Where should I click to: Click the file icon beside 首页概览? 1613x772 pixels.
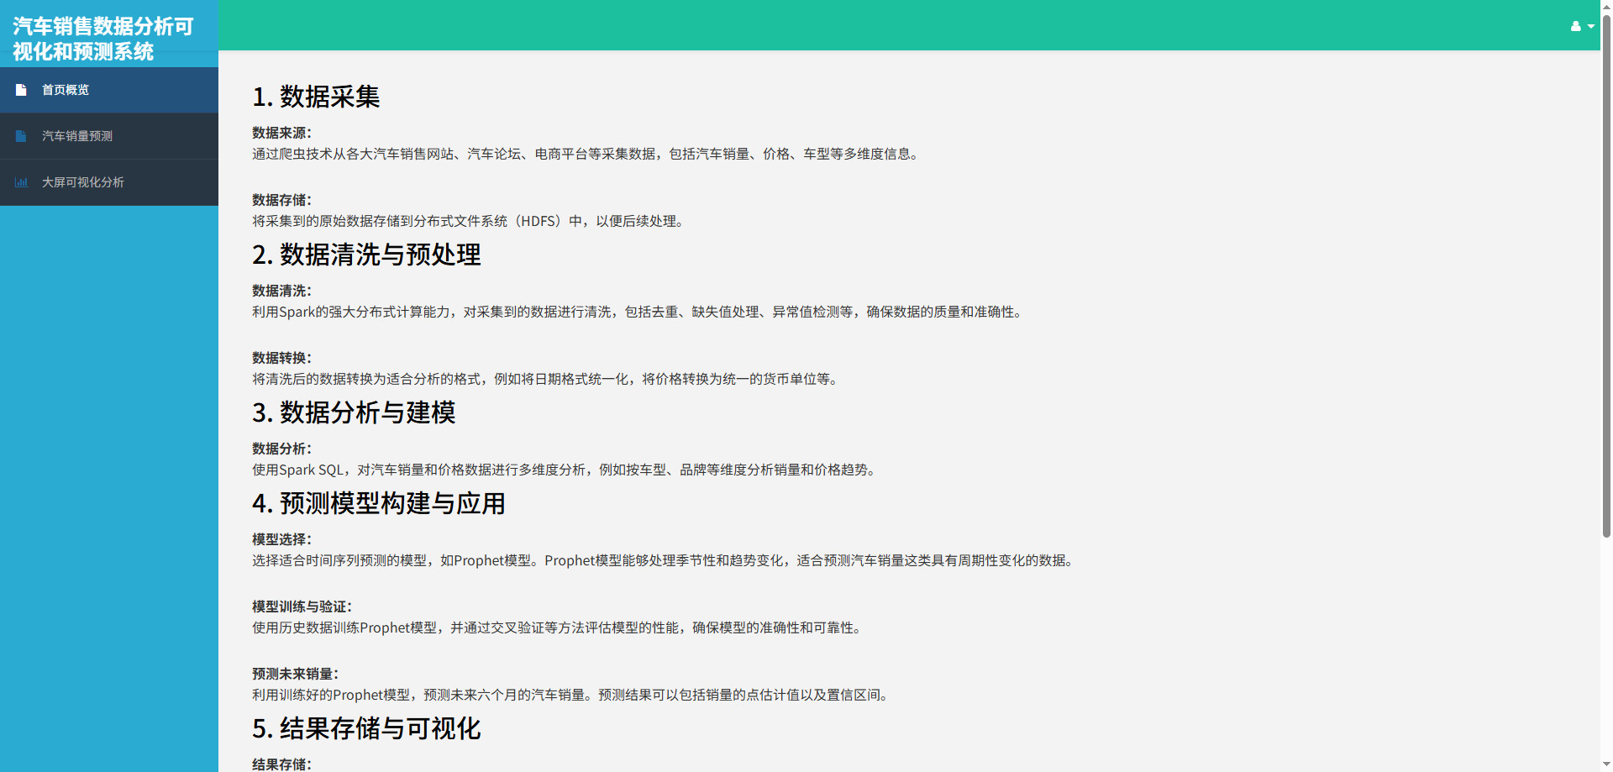click(x=21, y=90)
